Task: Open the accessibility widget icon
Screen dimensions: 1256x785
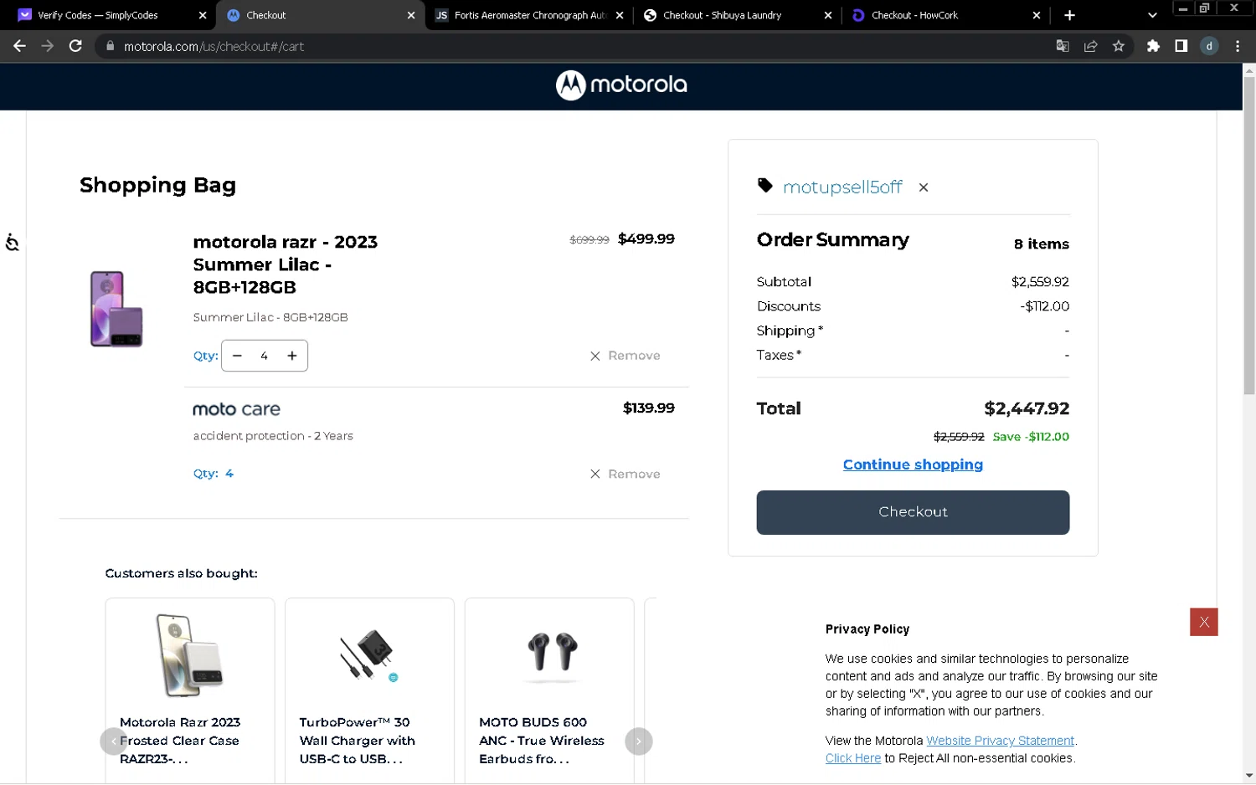Action: point(12,243)
